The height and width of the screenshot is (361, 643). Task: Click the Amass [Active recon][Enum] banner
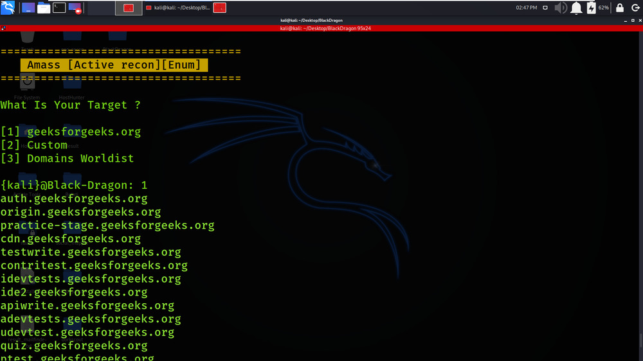click(x=114, y=65)
